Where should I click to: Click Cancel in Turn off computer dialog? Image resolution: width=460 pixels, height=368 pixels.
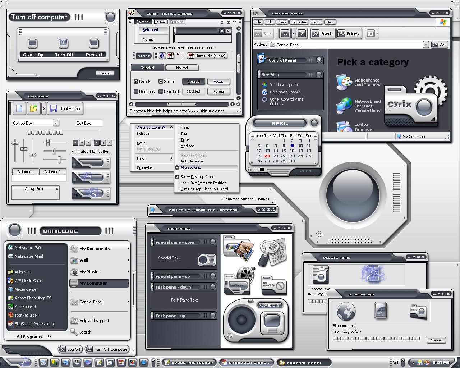[105, 73]
